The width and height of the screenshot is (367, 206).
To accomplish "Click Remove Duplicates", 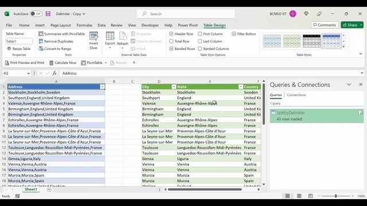I will [x=56, y=41].
